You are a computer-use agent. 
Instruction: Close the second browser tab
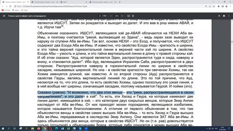57,2
